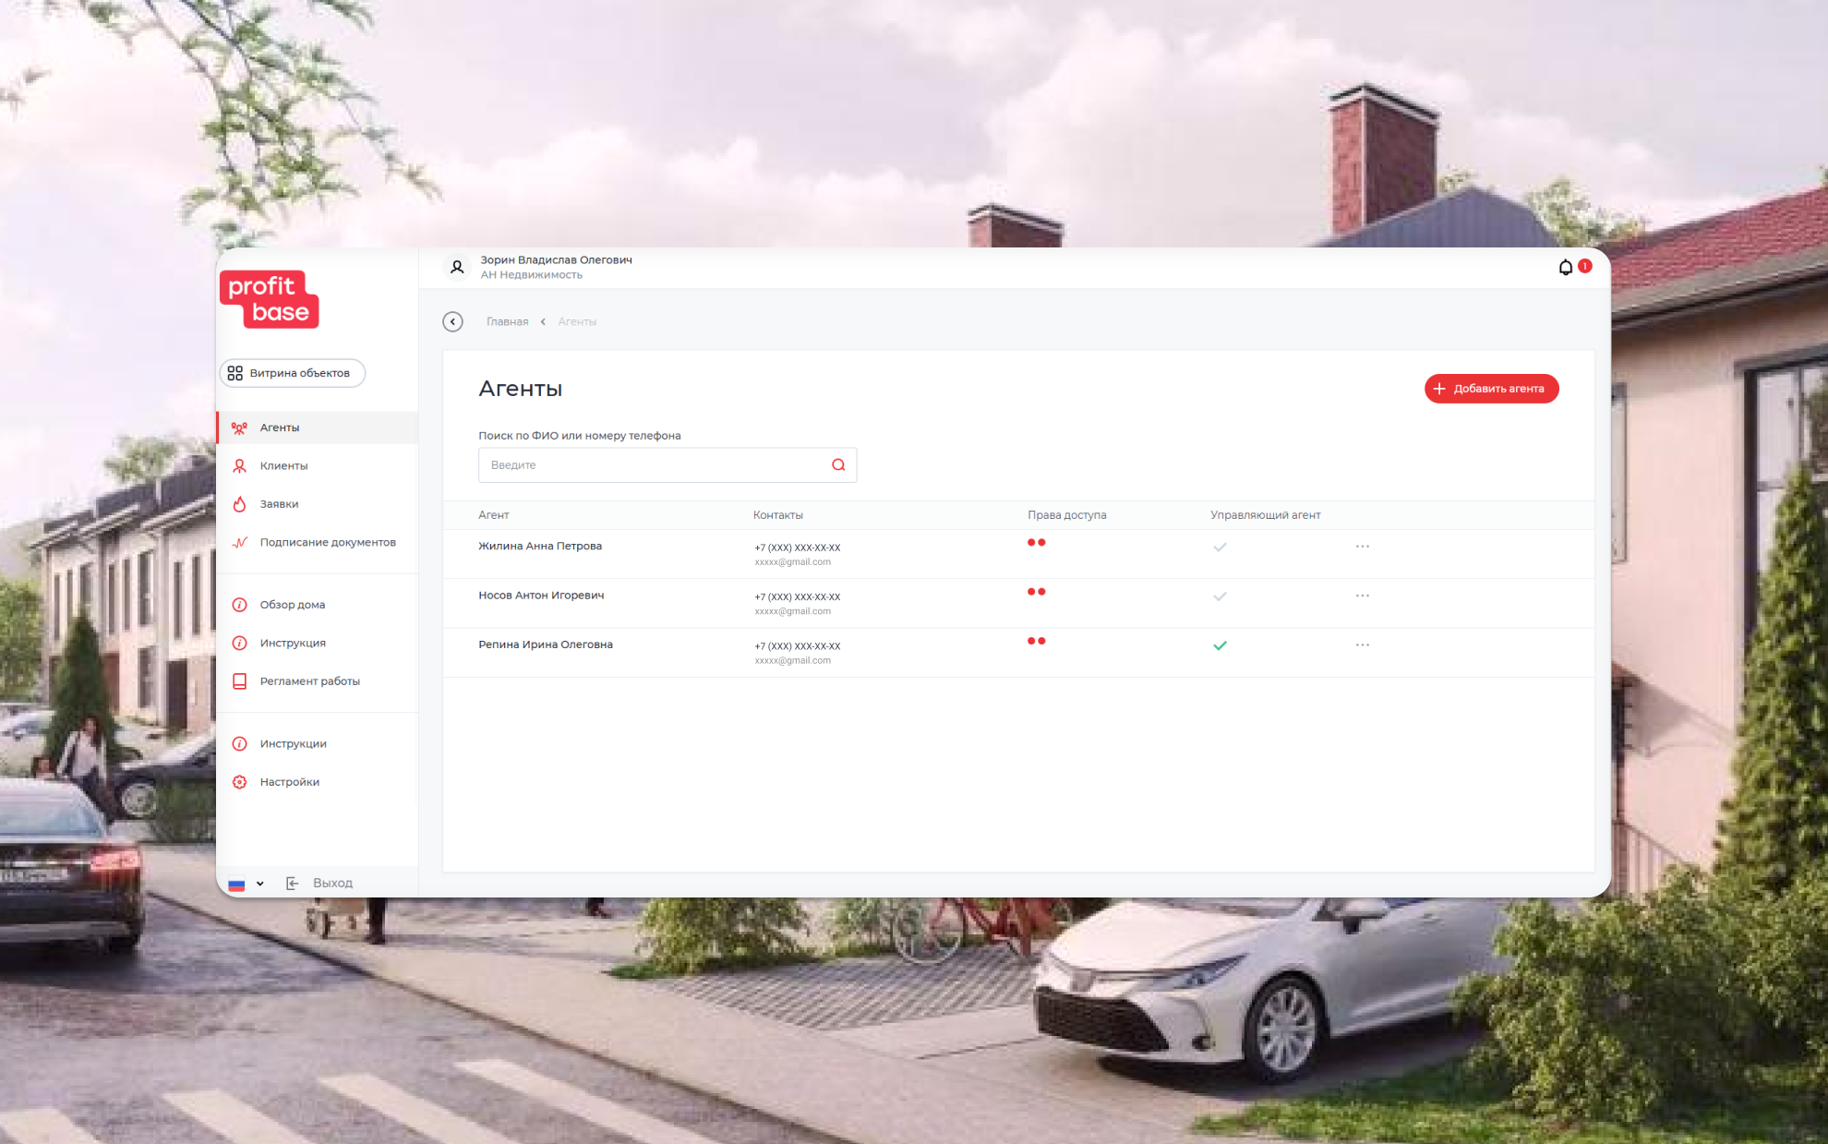Open three-dots menu for Репина Ирина Олеговна
This screenshot has height=1144, width=1828.
[x=1362, y=645]
